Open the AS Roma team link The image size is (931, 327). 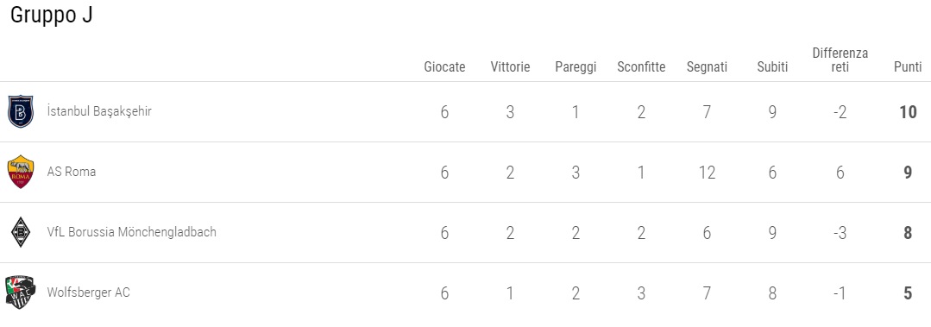pos(72,172)
